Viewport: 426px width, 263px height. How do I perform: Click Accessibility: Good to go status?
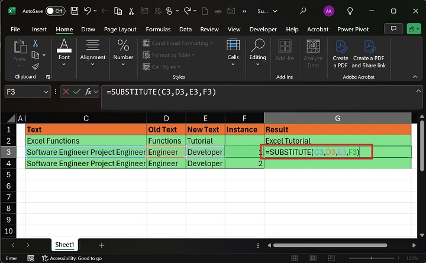[72, 258]
